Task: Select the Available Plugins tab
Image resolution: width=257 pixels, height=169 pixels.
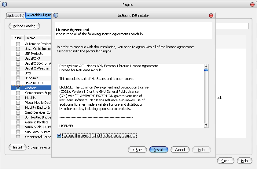Action: 39,15
